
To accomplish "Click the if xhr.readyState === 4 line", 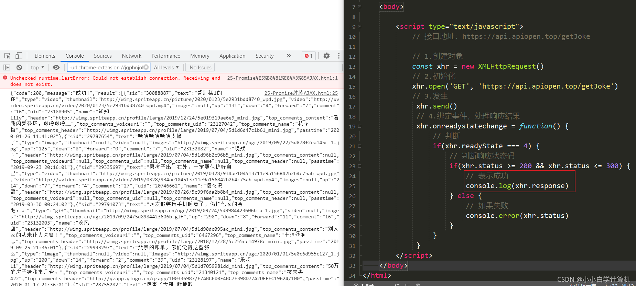I will [486, 146].
